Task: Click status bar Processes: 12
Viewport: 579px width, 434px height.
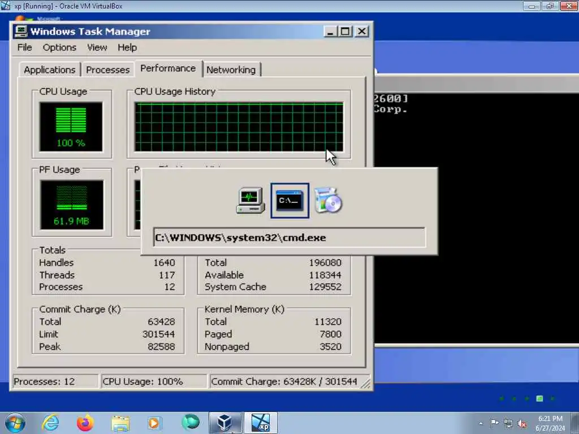Action: click(55, 381)
